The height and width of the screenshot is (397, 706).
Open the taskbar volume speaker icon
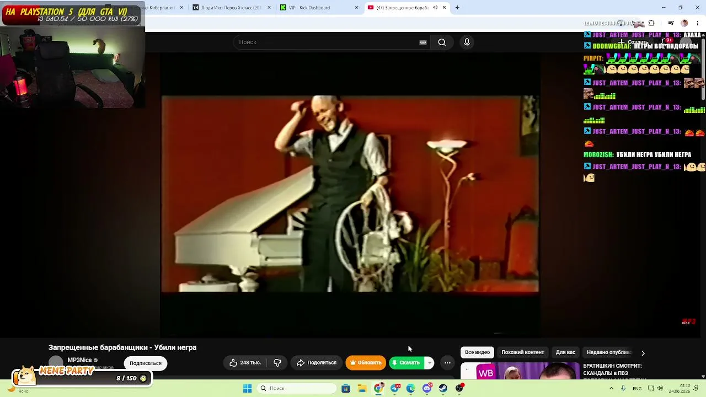660,388
